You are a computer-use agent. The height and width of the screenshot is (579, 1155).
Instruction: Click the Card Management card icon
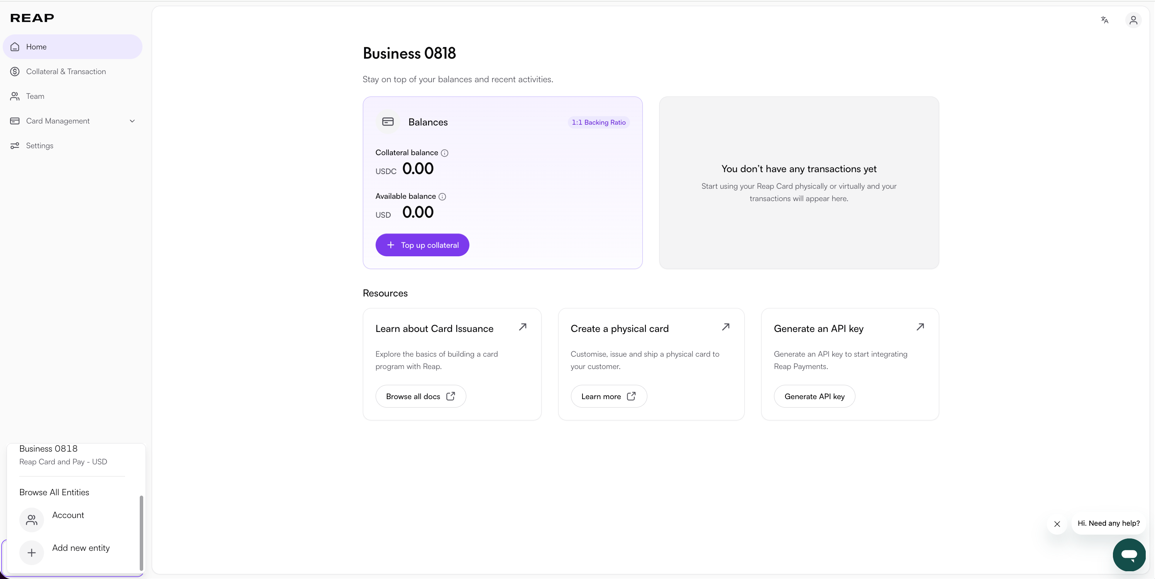point(15,121)
